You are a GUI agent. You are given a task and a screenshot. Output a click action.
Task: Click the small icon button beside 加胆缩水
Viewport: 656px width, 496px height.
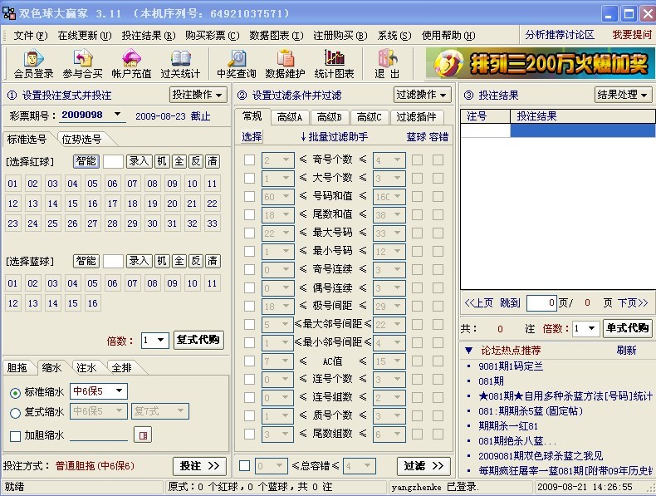[143, 435]
